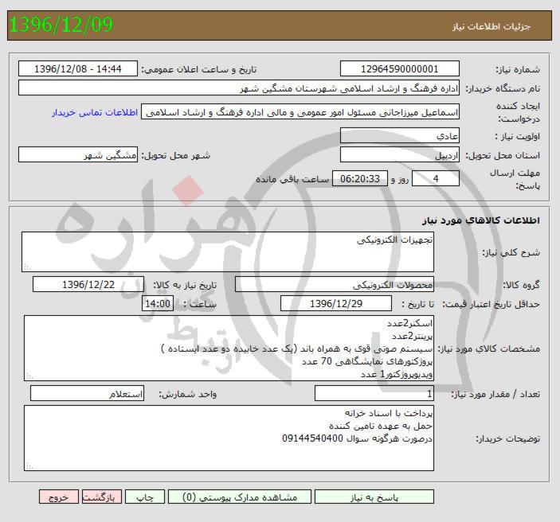Screen dimensions: 560x522
Task: Grab resize handle of شرح کلی نیاز box
Action: (27, 267)
